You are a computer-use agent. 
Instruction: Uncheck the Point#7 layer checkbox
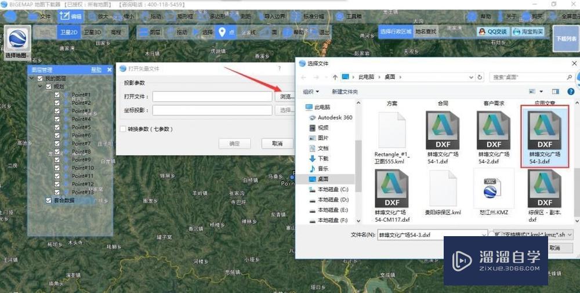57,143
